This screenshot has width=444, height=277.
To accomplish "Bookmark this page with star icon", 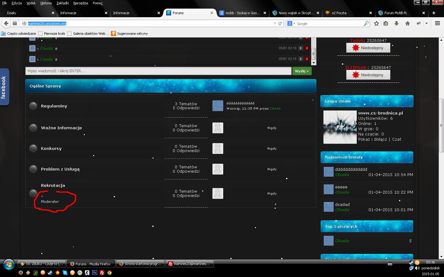I will [376, 23].
